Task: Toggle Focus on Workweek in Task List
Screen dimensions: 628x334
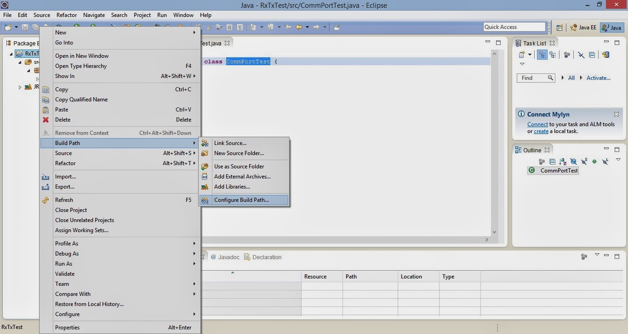Action: [567, 55]
